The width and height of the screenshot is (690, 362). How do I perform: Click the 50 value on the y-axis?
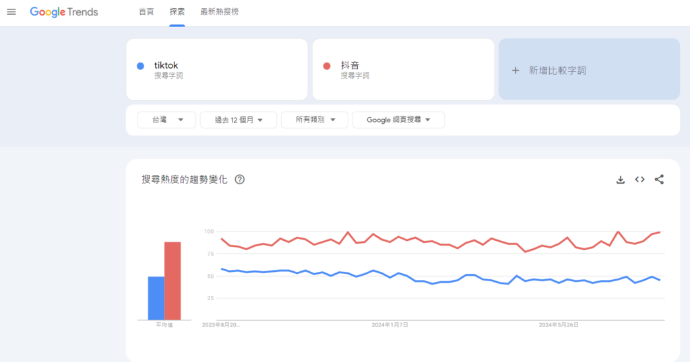[210, 276]
